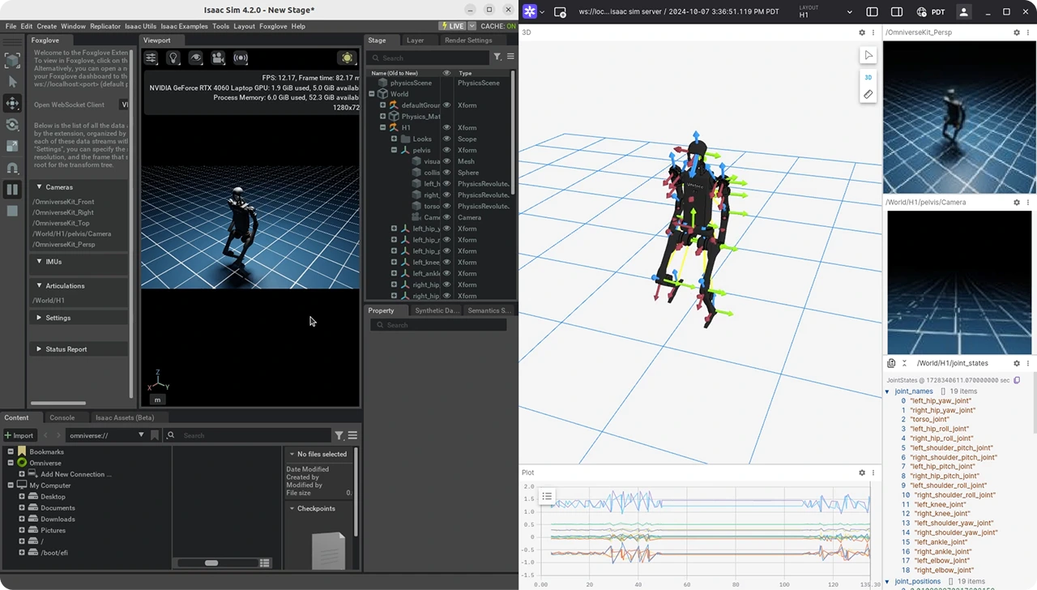Click the measure (ruler) tool in 3D panel
The width and height of the screenshot is (1037, 590).
pos(868,95)
